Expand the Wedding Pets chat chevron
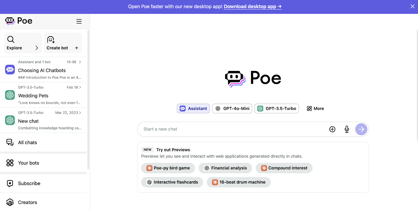 point(80,87)
